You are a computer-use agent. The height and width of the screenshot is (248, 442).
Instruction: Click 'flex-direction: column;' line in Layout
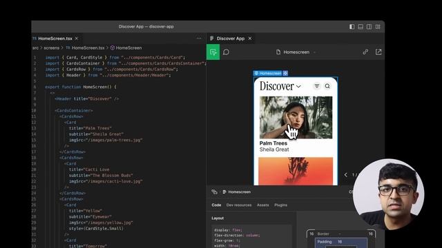point(237,235)
